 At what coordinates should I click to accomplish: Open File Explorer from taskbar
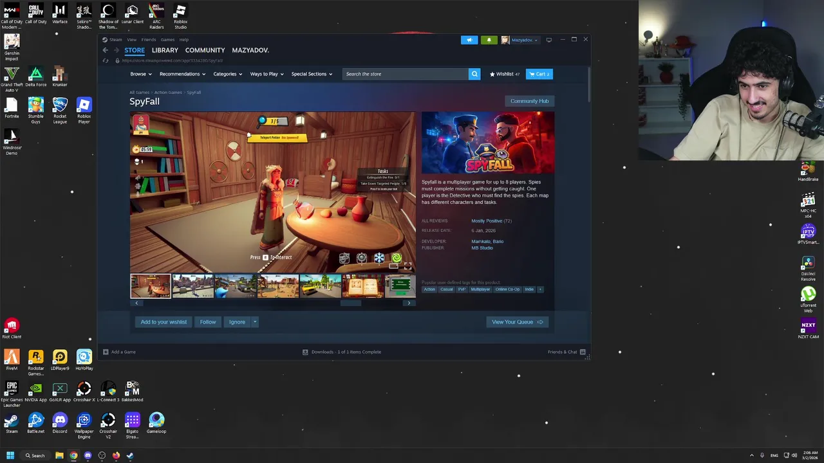point(59,455)
